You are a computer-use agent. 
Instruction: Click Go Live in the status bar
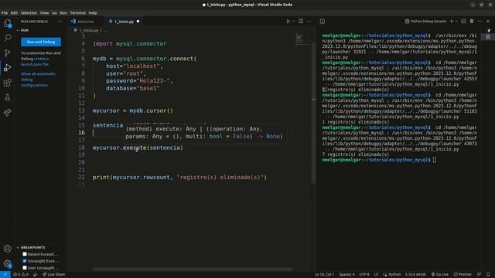(440, 275)
